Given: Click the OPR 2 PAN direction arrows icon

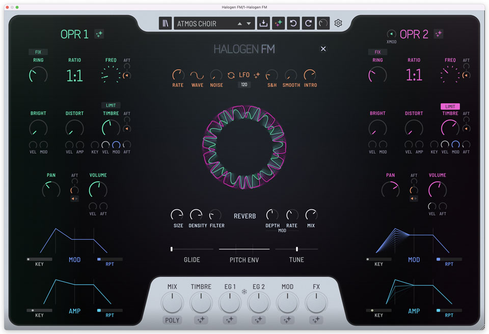Looking at the screenshot, I should pos(414,199).
